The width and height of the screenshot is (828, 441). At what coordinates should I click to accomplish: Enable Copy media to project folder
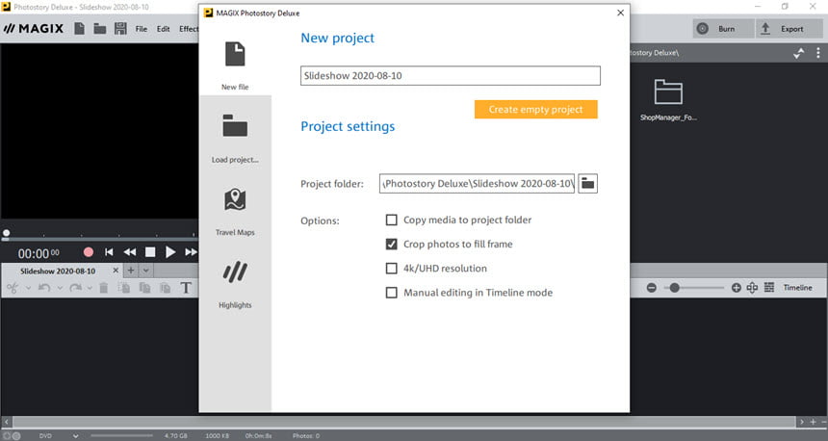pyautogui.click(x=391, y=220)
